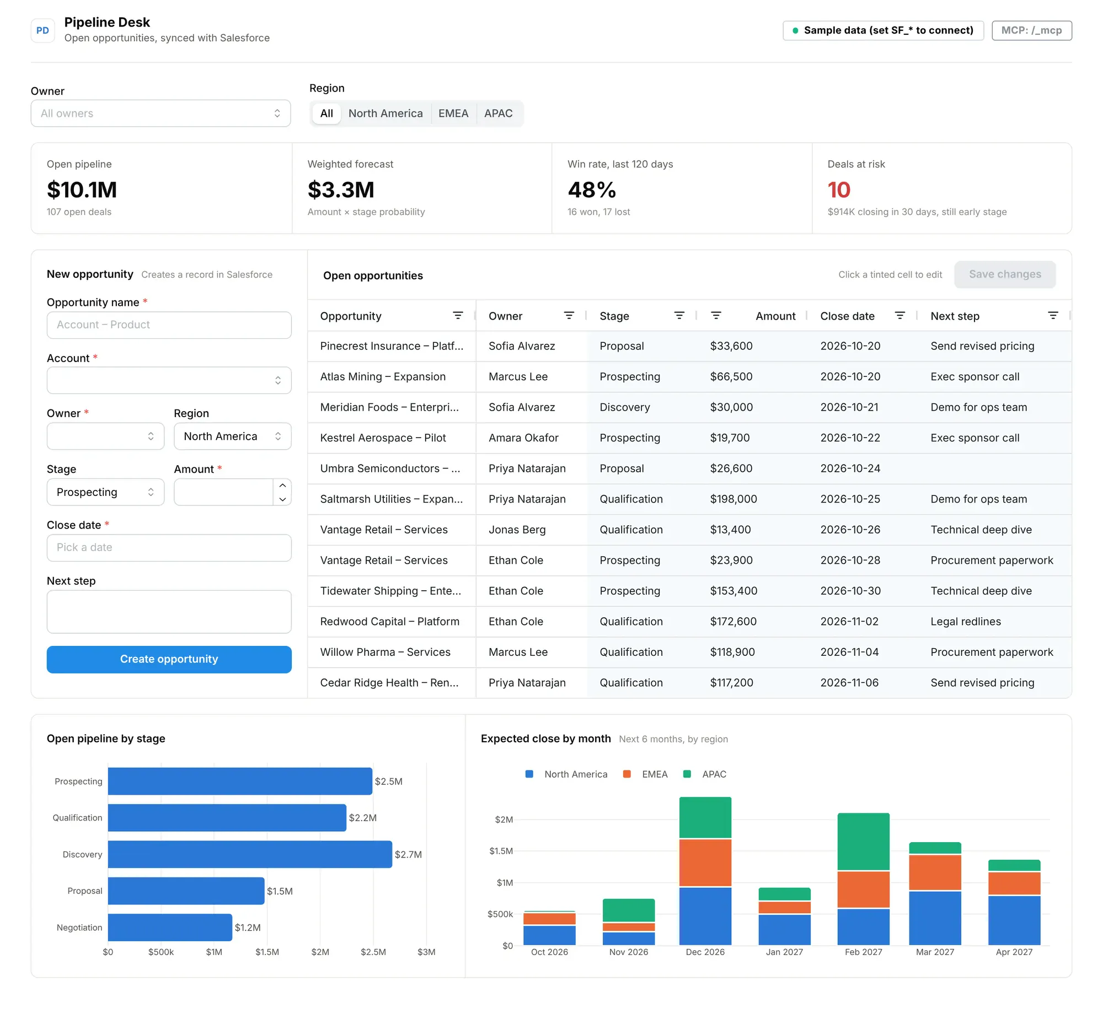This screenshot has height=1030, width=1103.
Task: Open the Owner dropdown in the new opportunity form
Action: click(x=105, y=436)
